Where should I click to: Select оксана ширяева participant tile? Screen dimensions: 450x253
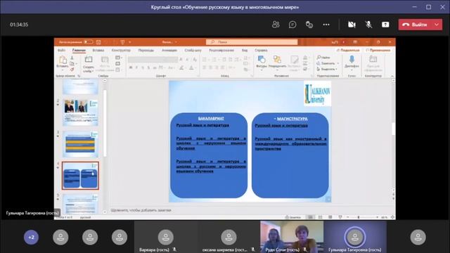[229, 237]
